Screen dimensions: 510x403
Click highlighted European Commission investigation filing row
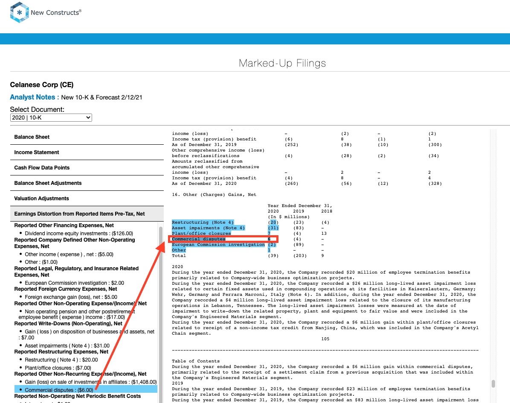[218, 245]
